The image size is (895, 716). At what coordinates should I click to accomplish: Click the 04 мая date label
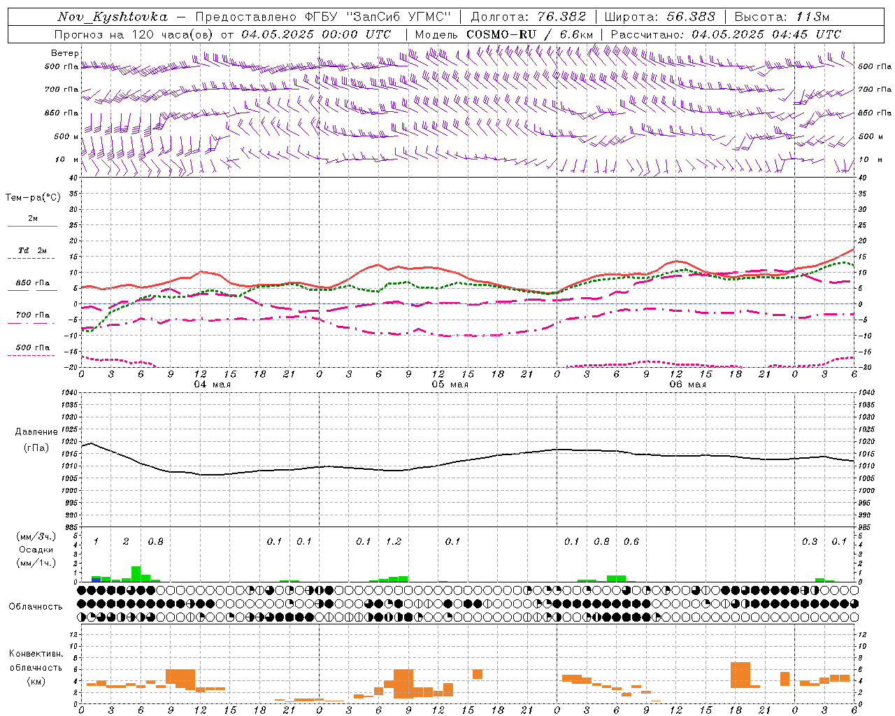213,385
